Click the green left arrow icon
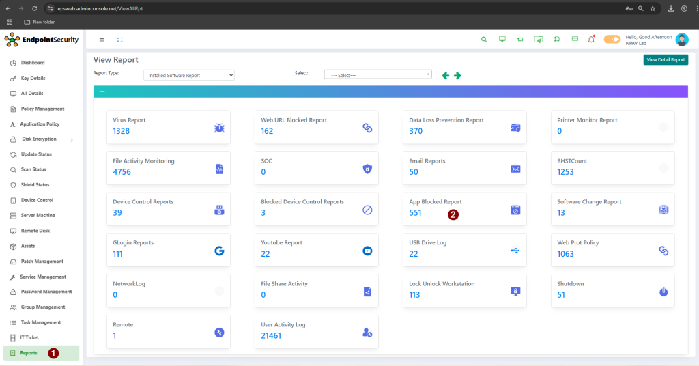The width and height of the screenshot is (699, 366). [446, 75]
